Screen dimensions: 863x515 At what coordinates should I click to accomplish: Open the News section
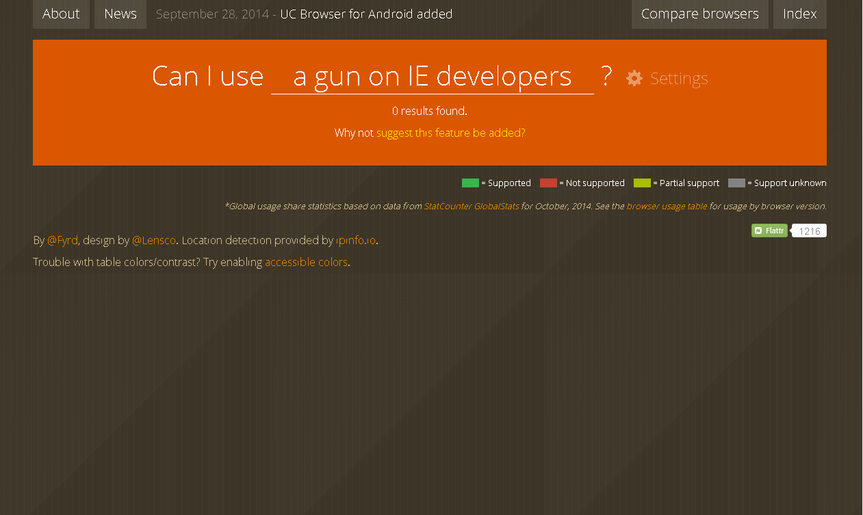pos(120,14)
